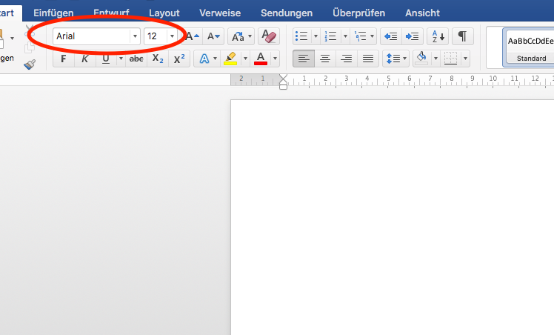Image resolution: width=554 pixels, height=335 pixels.
Task: Open bullet list style dropdown arrow
Action: coord(316,36)
